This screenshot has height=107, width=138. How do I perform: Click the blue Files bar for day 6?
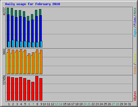click(x=29, y=32)
